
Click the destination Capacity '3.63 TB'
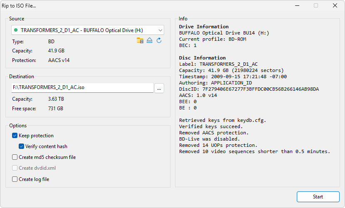56,99
